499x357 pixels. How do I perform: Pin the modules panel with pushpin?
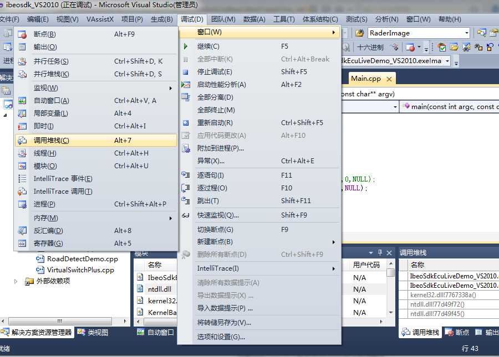(x=380, y=252)
